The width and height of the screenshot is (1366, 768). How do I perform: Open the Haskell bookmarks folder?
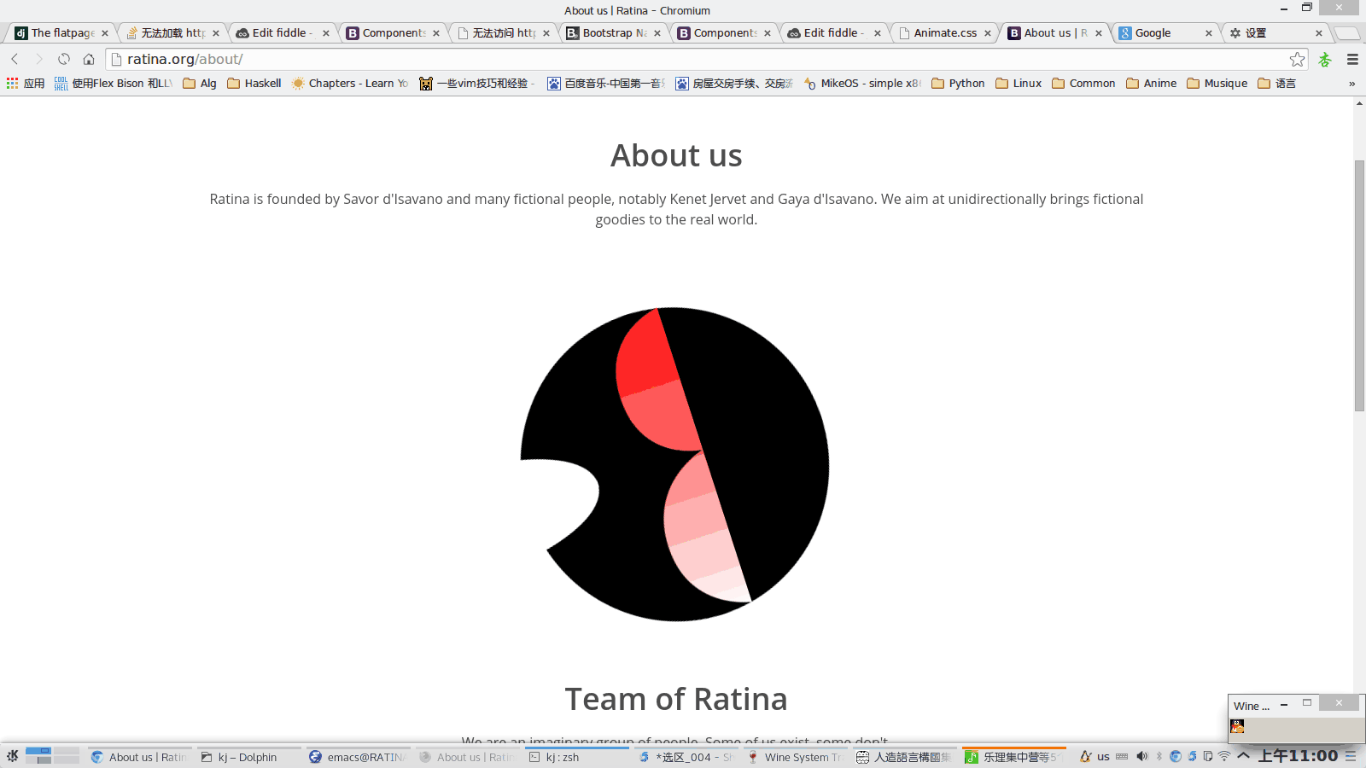tap(254, 83)
